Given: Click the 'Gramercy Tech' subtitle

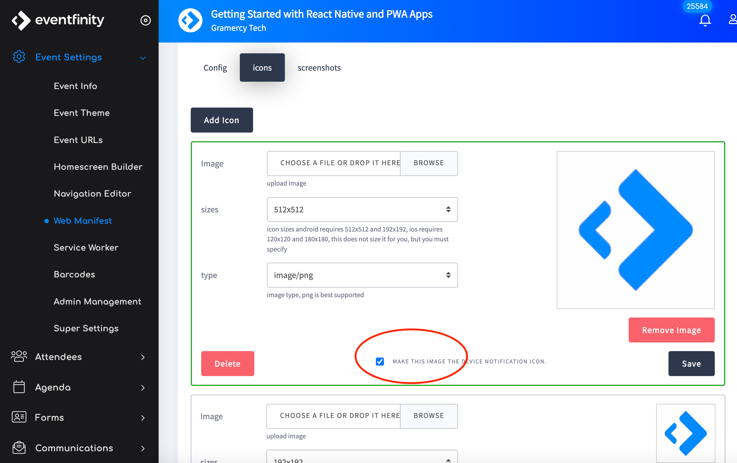Looking at the screenshot, I should coord(238,28).
